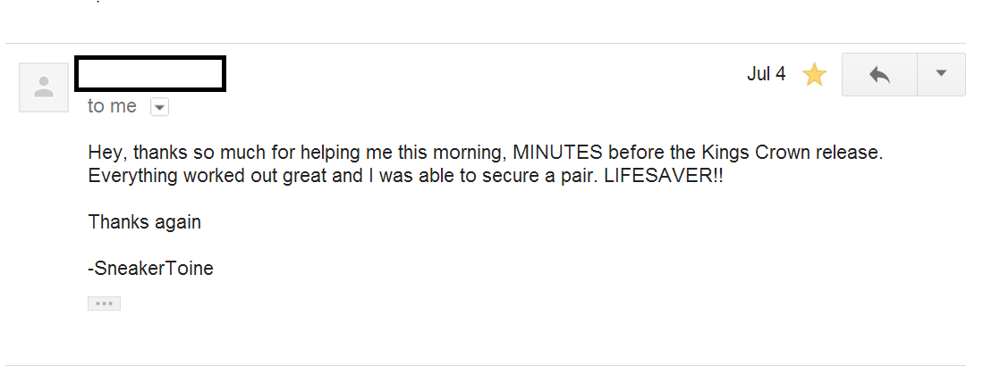Click the "Jul 4" date label

pyautogui.click(x=766, y=74)
